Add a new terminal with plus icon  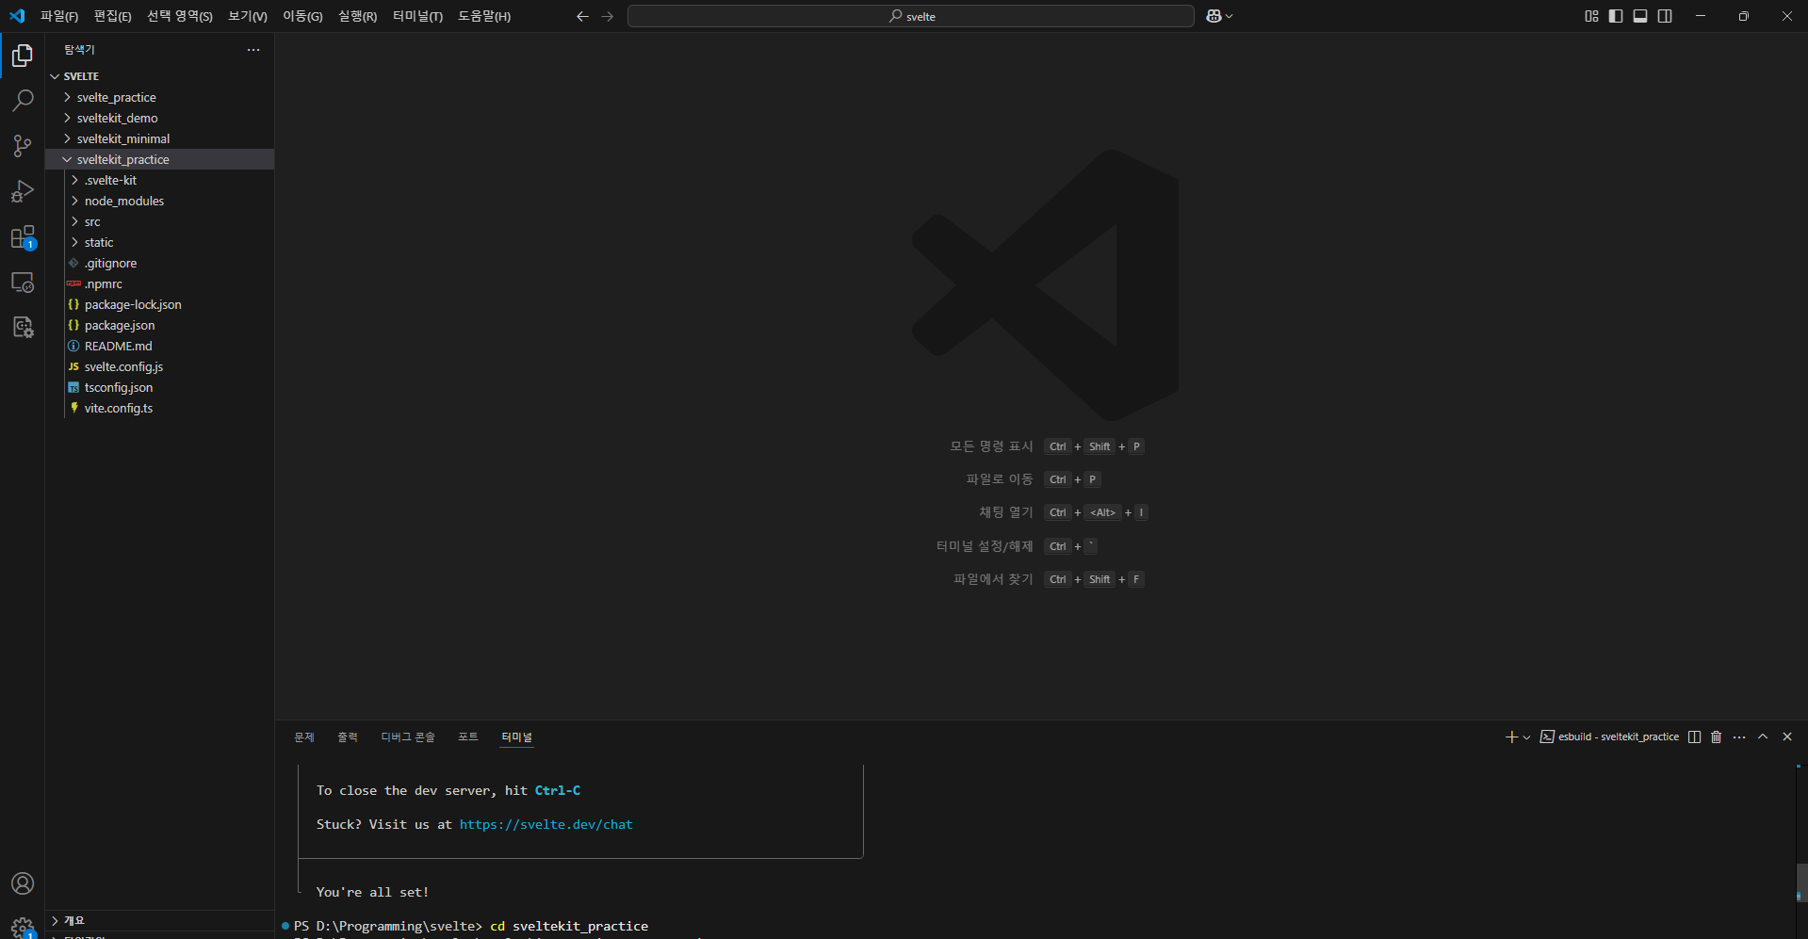tap(1511, 737)
